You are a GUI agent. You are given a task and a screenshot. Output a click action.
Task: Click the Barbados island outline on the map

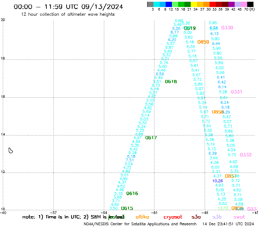[x=11, y=151]
